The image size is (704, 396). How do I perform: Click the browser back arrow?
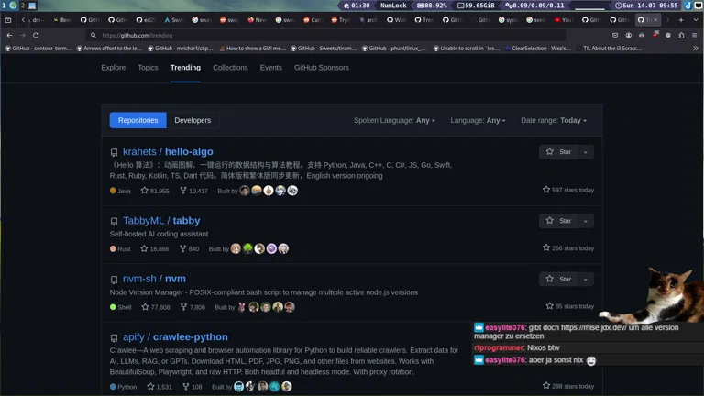click(10, 35)
